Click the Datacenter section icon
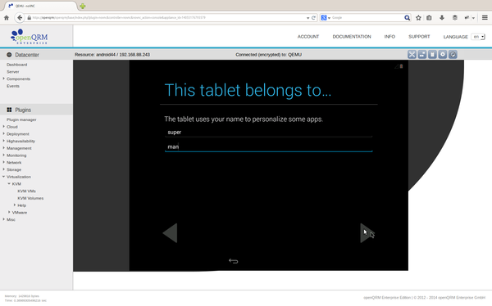Image resolution: width=492 pixels, height=306 pixels. click(9, 55)
